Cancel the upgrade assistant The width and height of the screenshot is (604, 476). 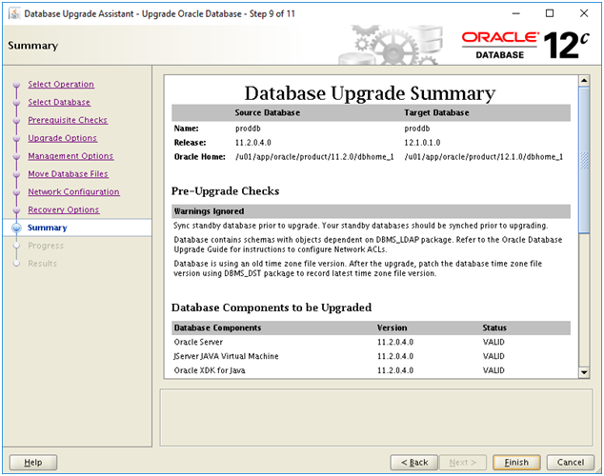[571, 462]
